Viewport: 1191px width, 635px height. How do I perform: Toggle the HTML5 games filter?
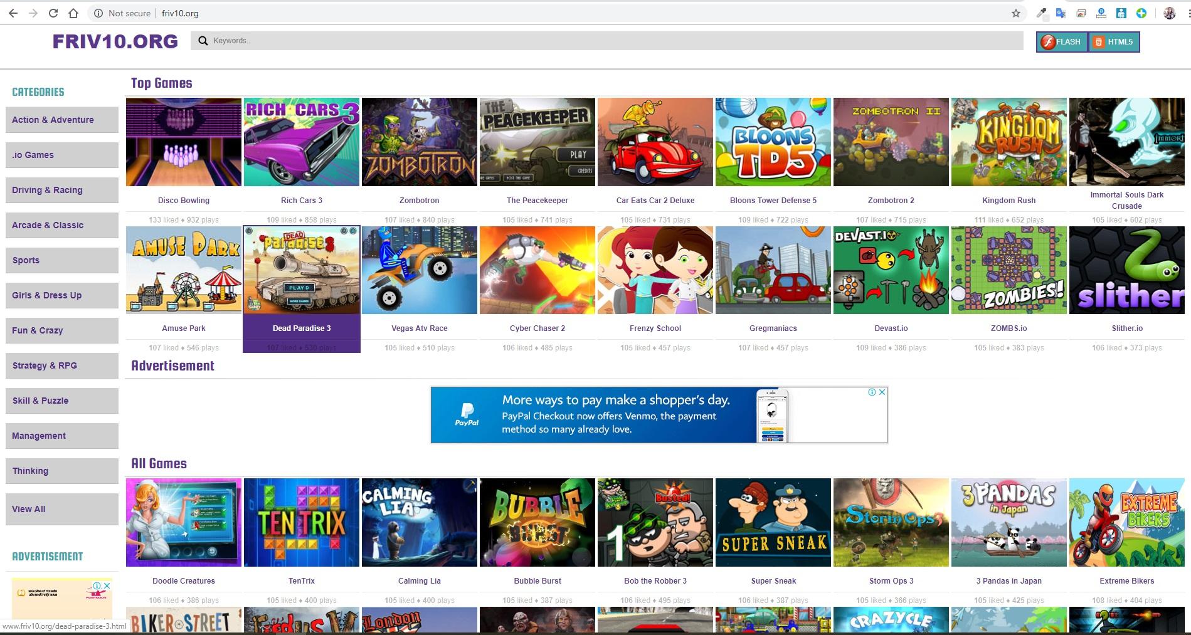click(1114, 41)
